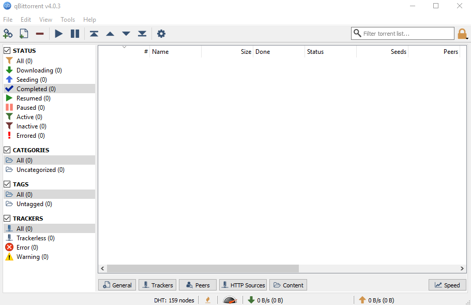
Task: Sort by the Done column header
Action: tap(279, 52)
